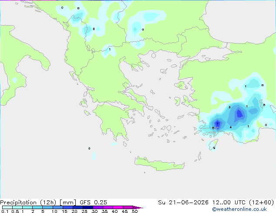
Task: Select the 2–5 mm legend color swatch
Action: 37,207
